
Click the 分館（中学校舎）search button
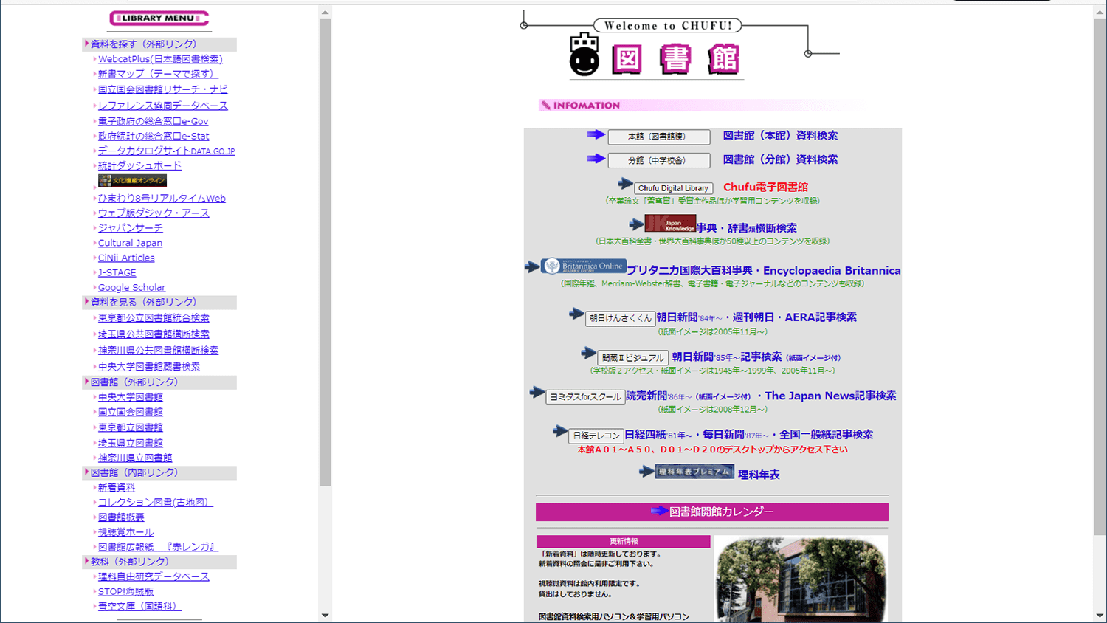[x=658, y=160]
